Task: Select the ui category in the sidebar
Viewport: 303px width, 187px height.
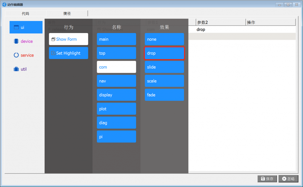Action: tap(26, 27)
